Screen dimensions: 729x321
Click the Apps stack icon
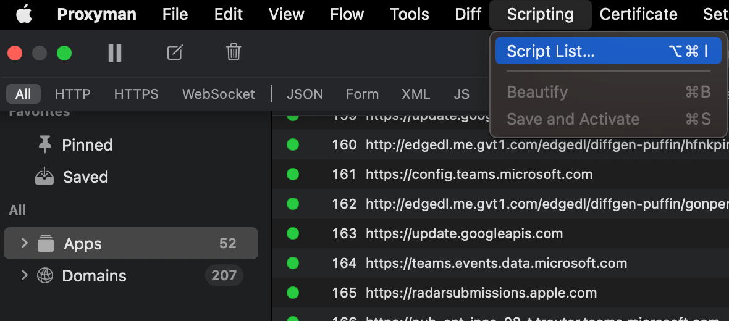tap(46, 243)
